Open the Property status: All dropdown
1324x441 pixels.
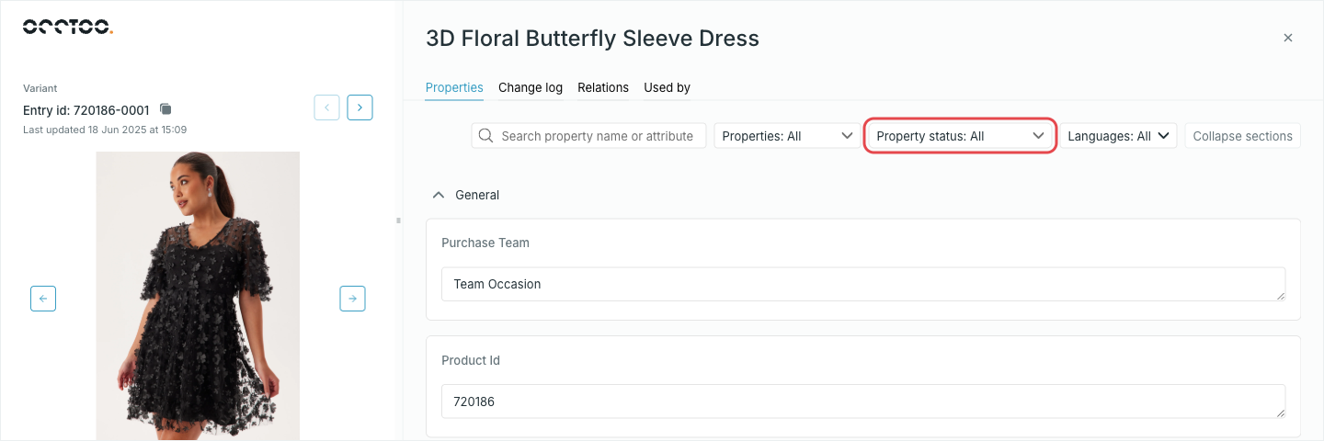(x=960, y=136)
